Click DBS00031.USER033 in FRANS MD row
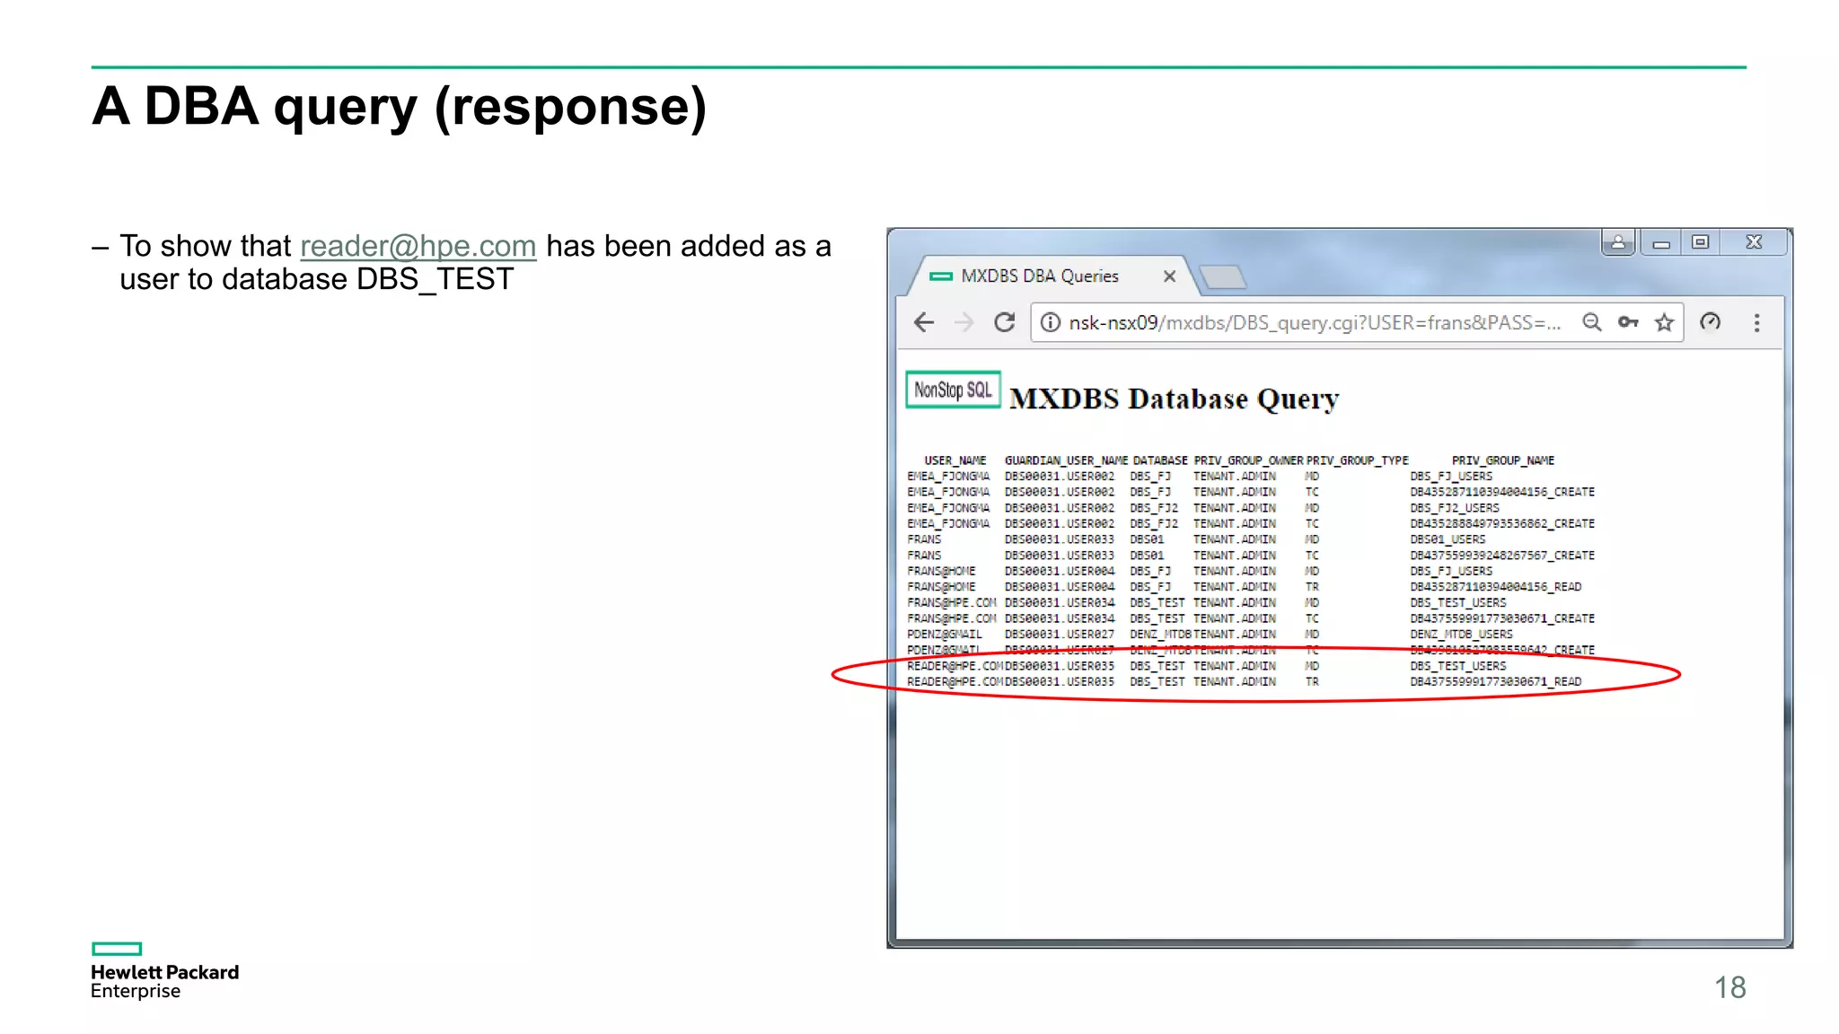This screenshot has width=1839, height=1034. coord(1060,539)
